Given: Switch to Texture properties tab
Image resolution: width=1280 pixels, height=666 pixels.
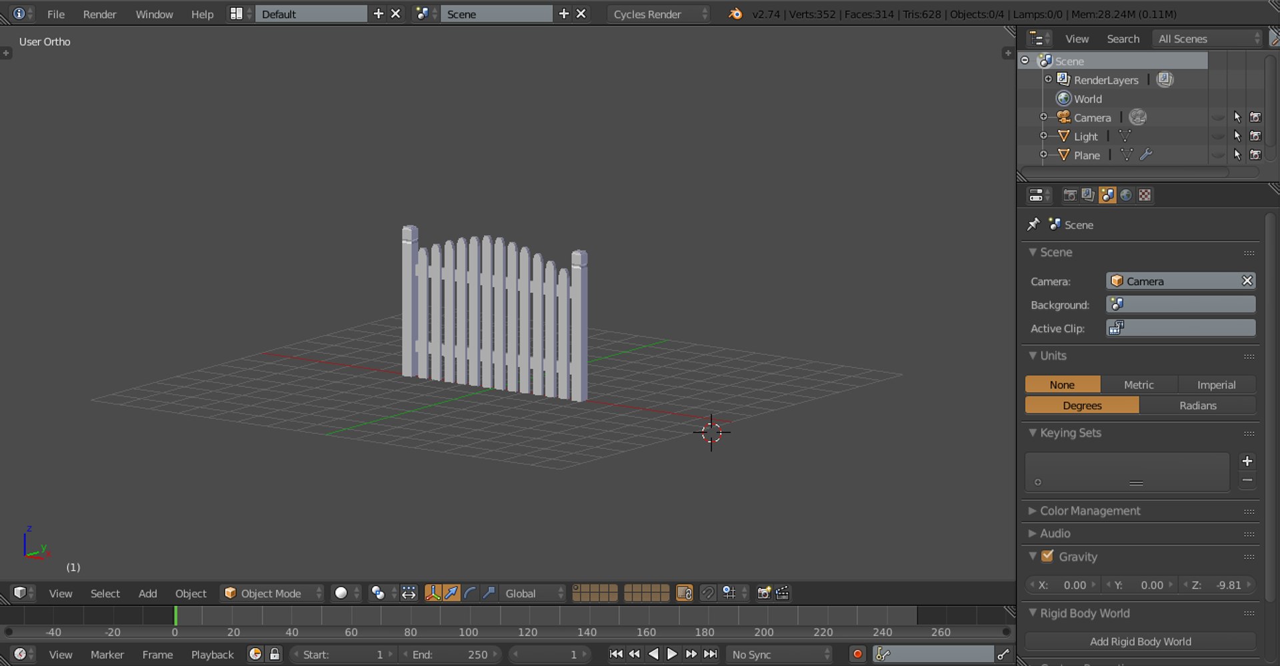Looking at the screenshot, I should (x=1145, y=195).
